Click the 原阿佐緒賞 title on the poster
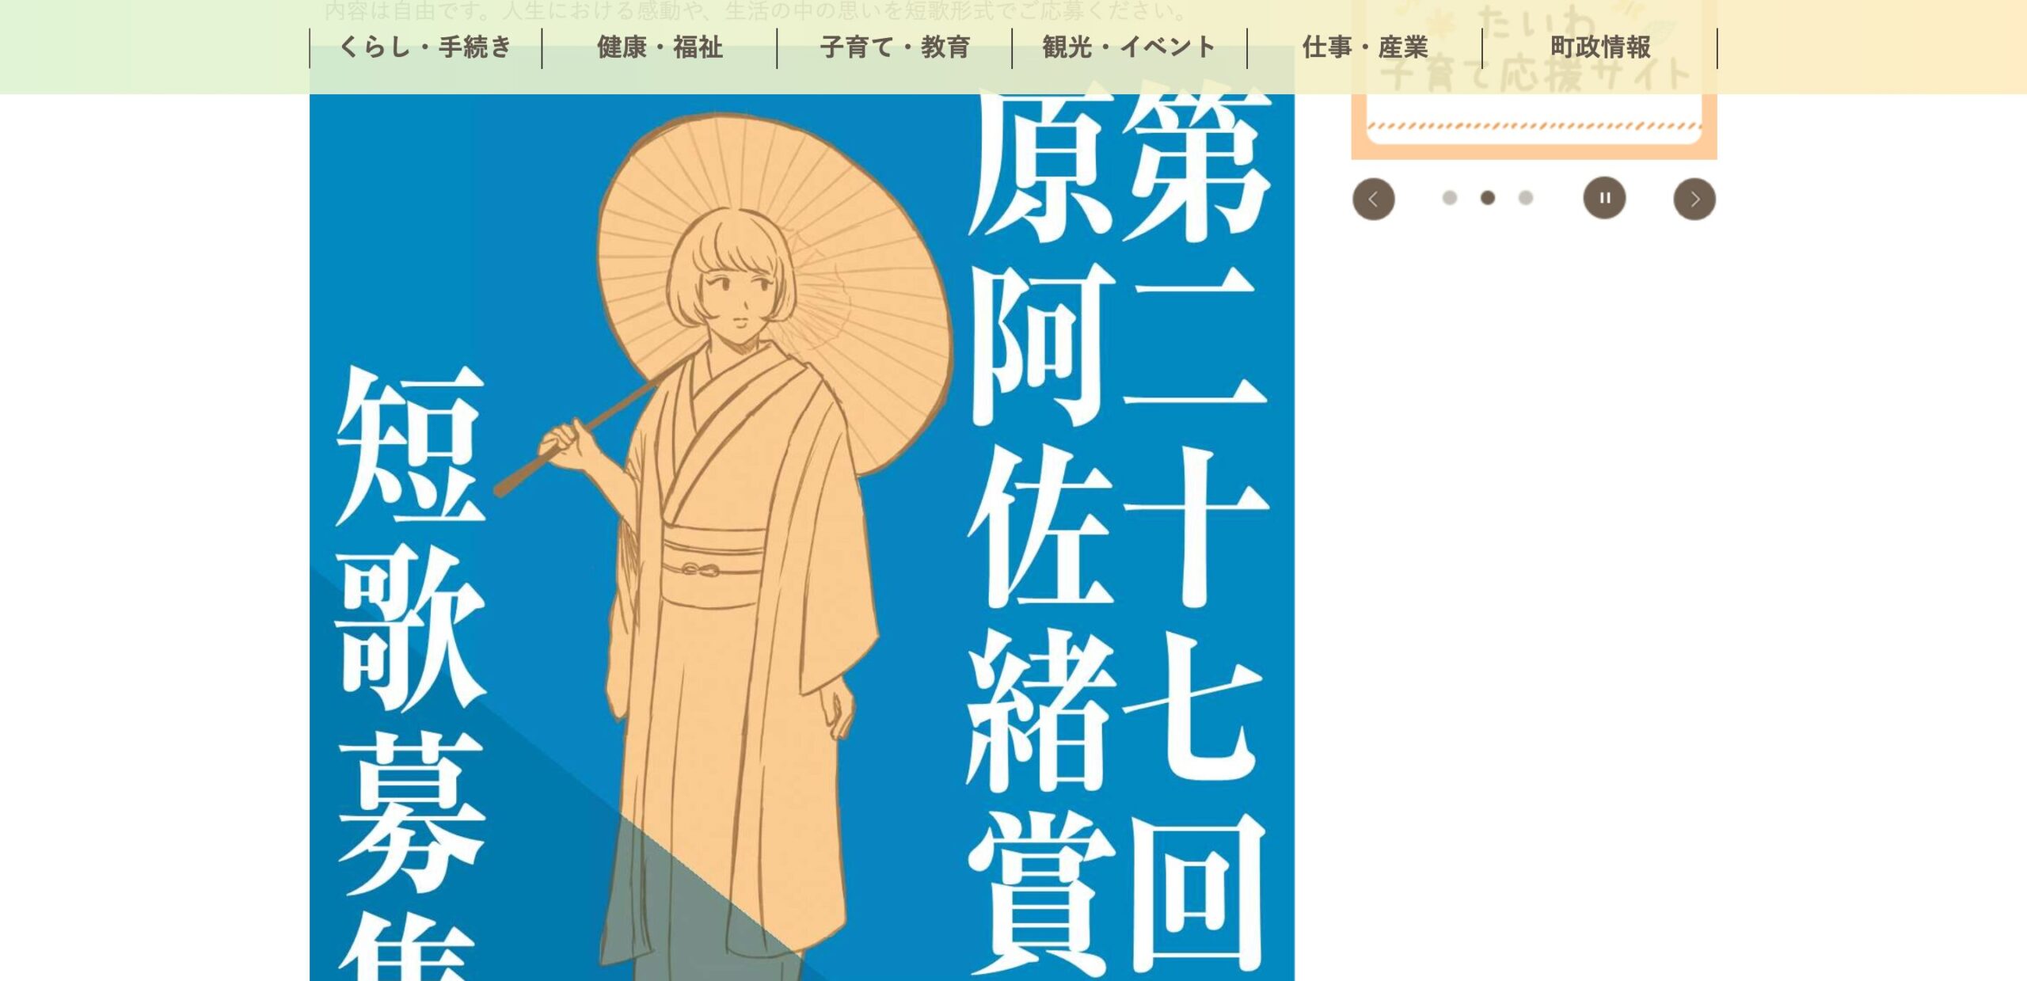 1042,538
